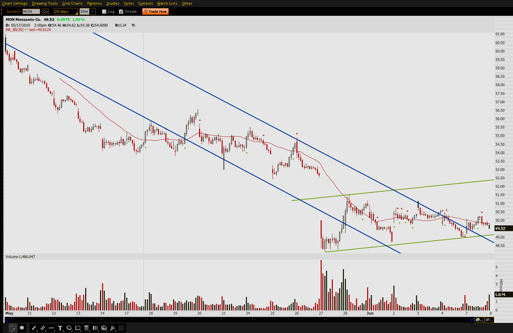Screen dimensions: 513x333
Task: Uncheck the Stream checkbox
Action: click(121, 12)
